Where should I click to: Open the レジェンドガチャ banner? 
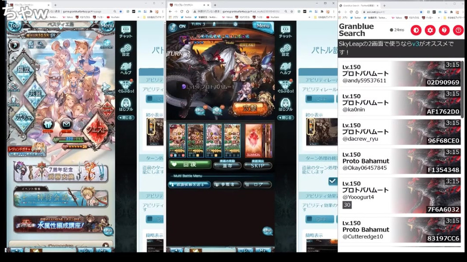pos(27,150)
